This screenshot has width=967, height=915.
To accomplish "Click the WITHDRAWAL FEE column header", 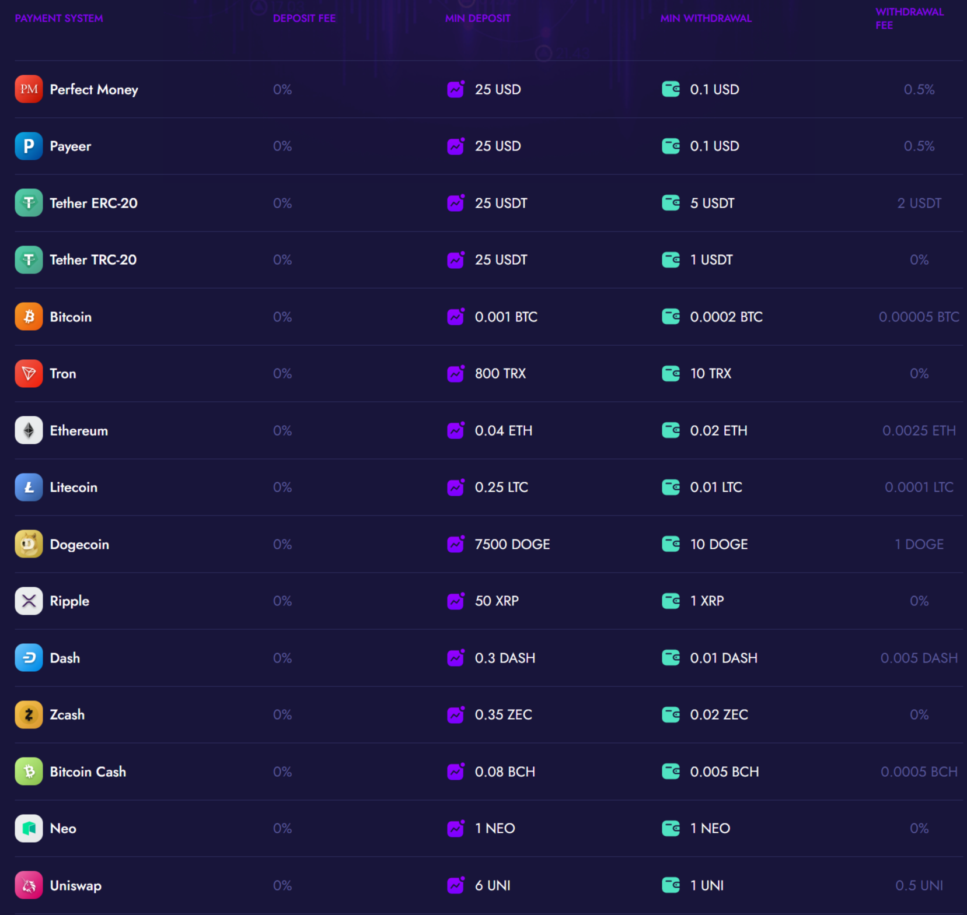I will coord(909,19).
